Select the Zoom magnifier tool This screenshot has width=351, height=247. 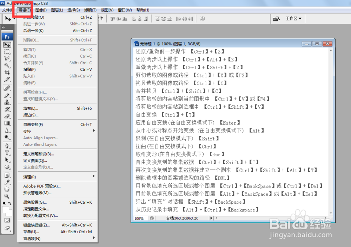tap(7, 196)
